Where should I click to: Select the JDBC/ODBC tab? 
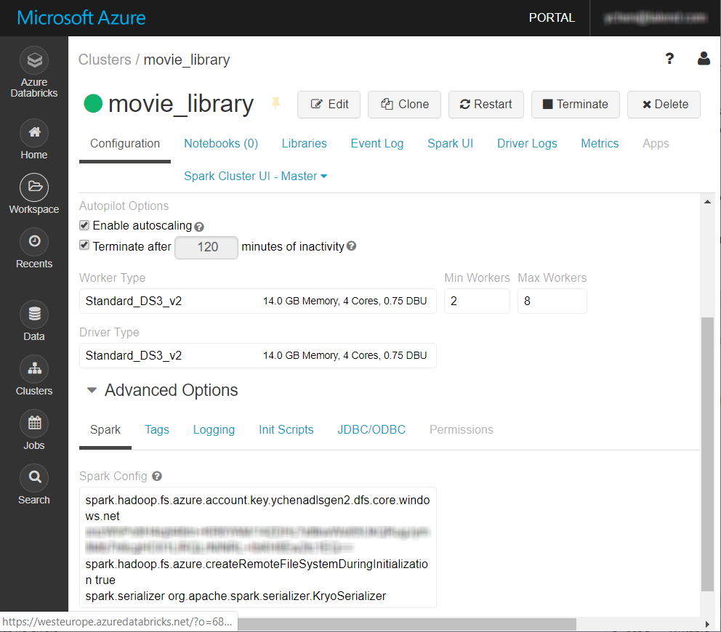[371, 430]
